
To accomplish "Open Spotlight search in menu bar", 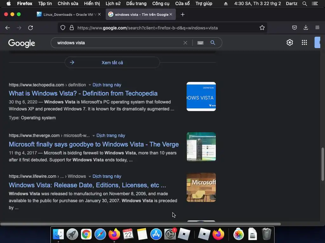I will [304, 3].
